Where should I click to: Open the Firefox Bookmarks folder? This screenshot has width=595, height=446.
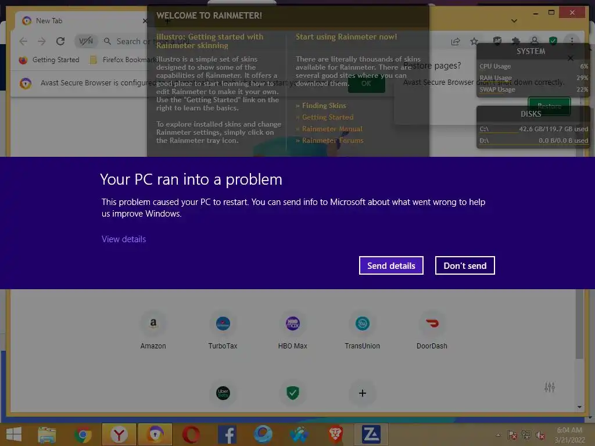tap(124, 60)
